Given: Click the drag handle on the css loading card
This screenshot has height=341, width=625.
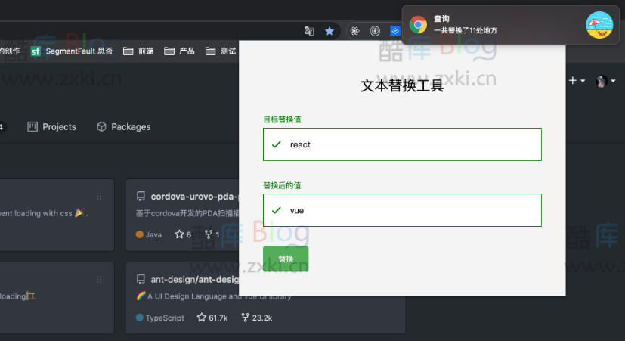Looking at the screenshot, I should [99, 197].
